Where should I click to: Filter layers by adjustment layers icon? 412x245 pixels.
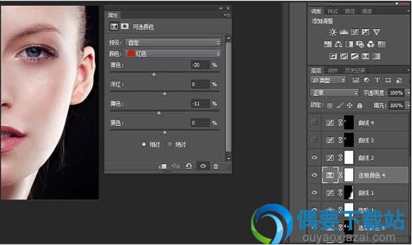point(366,80)
